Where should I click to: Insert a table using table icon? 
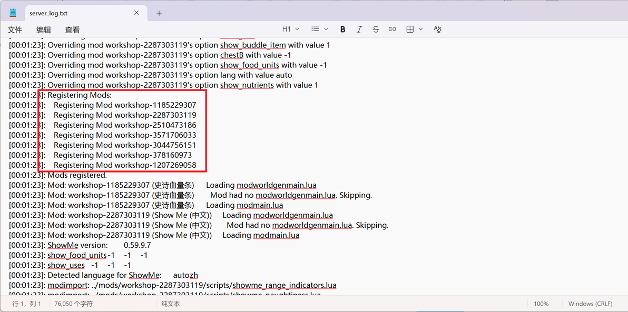pyautogui.click(x=410, y=29)
